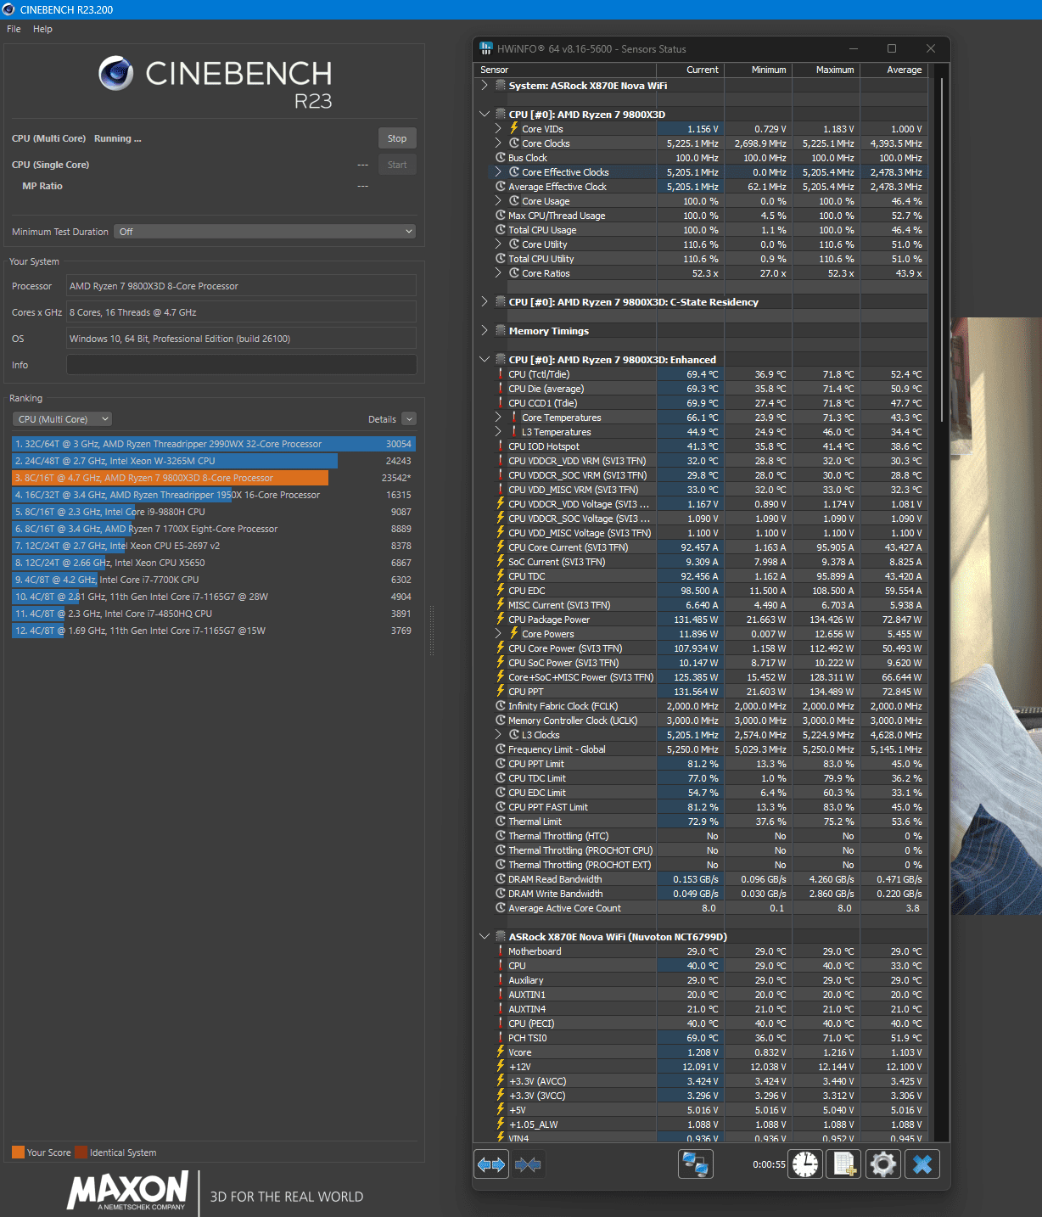Click clock icon next to DRAM Read Bandwidth
Viewport: 1042px width, 1217px height.
pos(501,879)
